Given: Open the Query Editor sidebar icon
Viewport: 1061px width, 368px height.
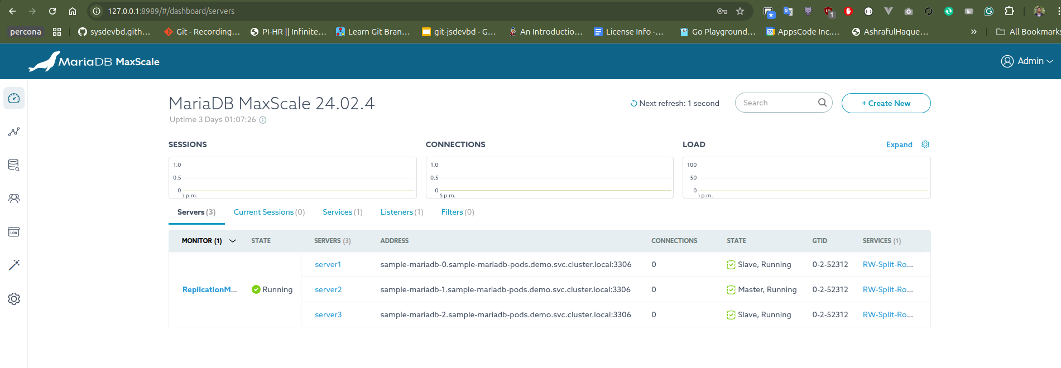Looking at the screenshot, I should 14,165.
